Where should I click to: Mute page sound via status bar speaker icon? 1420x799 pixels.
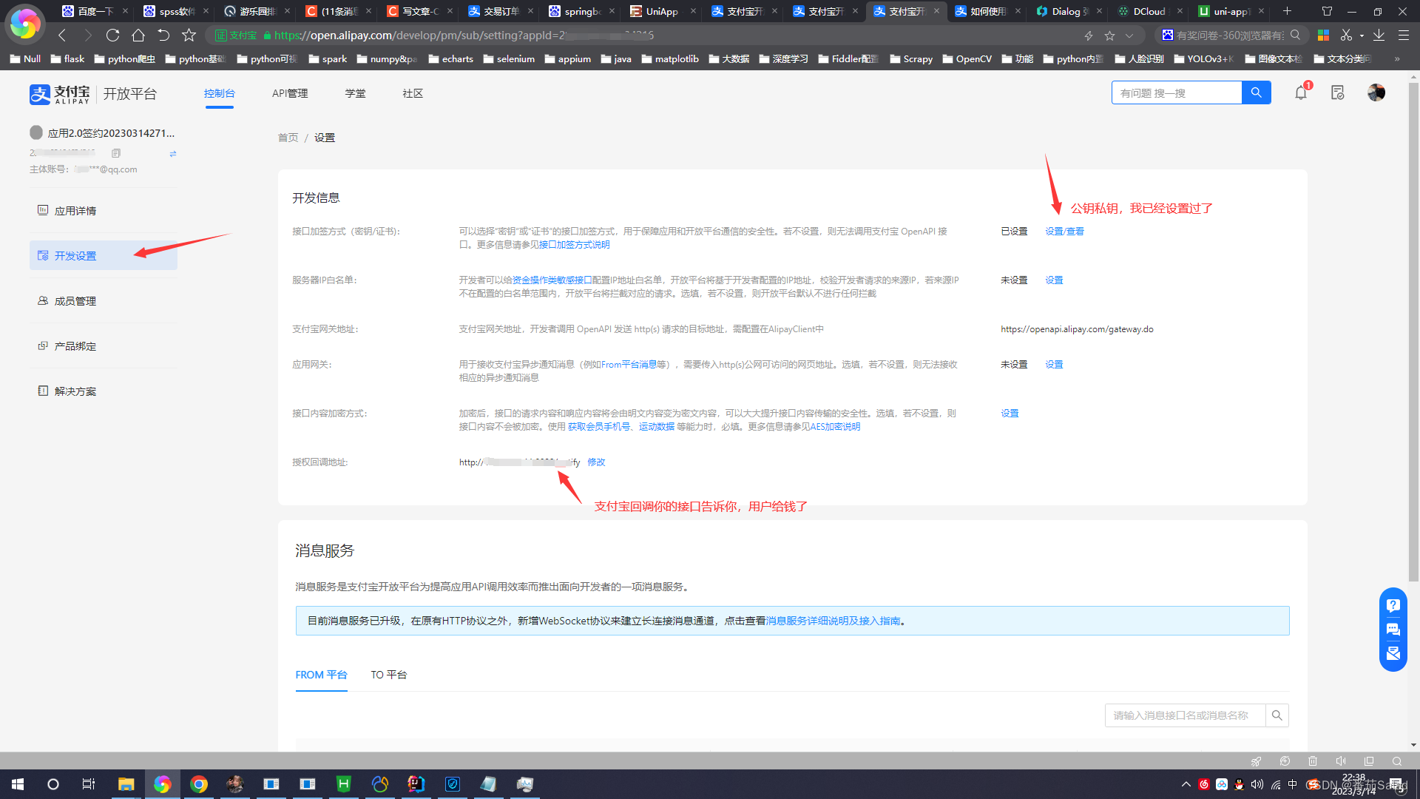pyautogui.click(x=1341, y=761)
